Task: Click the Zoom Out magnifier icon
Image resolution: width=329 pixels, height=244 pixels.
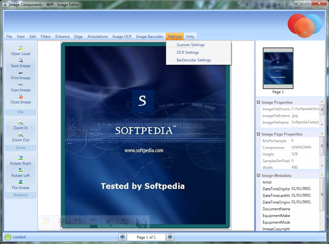Action: coord(21,135)
